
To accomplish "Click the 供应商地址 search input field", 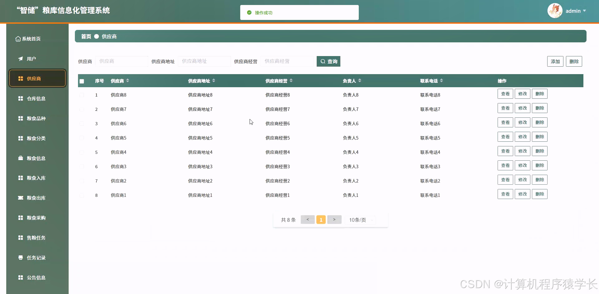I will click(x=204, y=61).
